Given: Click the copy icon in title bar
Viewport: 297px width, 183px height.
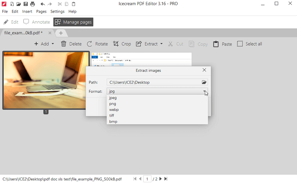Looking at the screenshot, I should 66,4.
